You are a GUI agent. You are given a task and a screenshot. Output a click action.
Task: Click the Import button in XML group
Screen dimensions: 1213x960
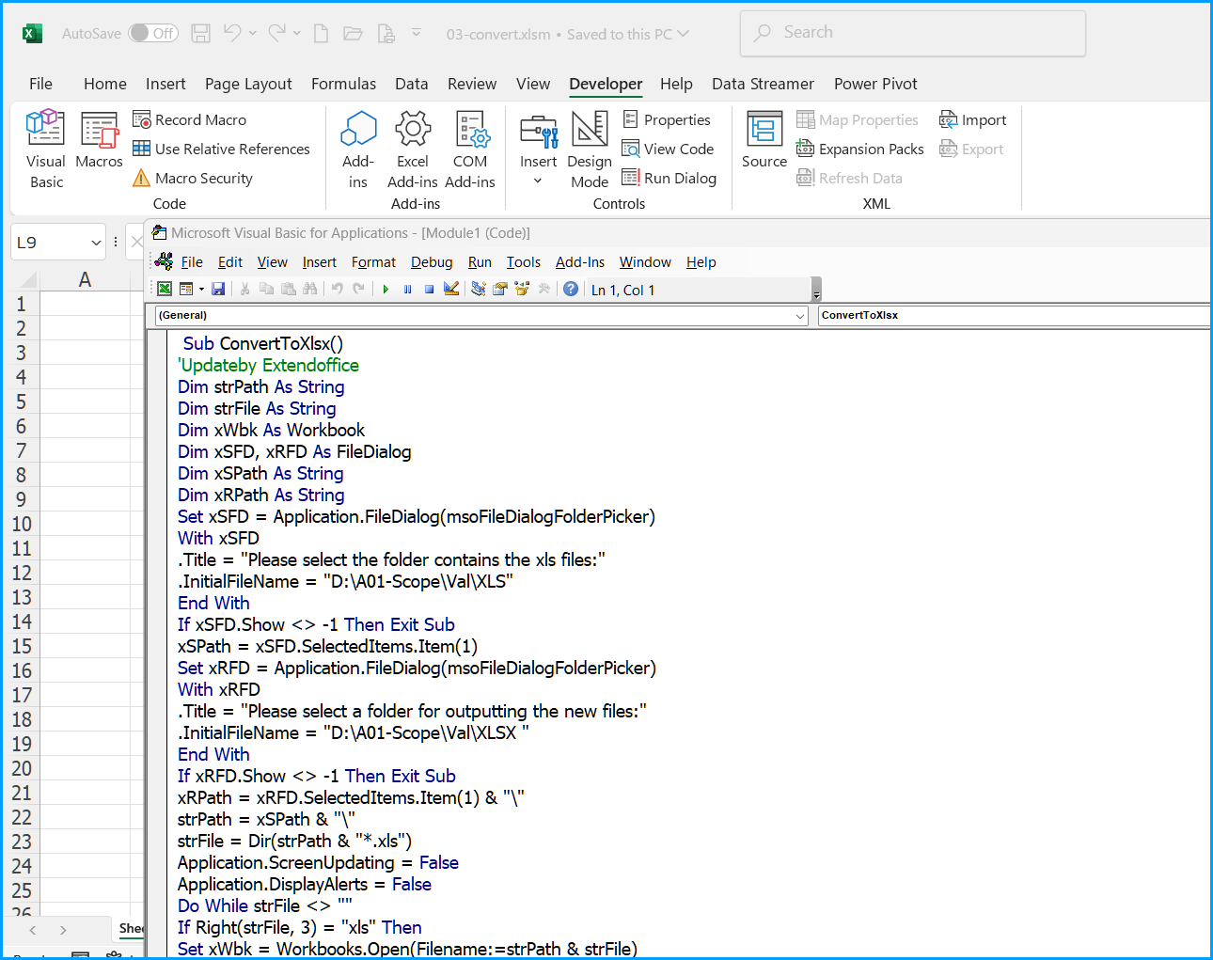973,119
